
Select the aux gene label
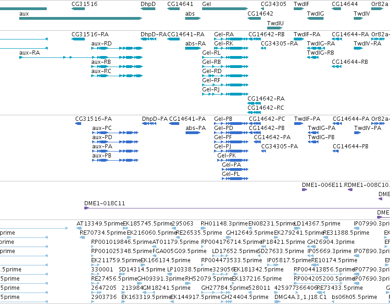(x=24, y=14)
